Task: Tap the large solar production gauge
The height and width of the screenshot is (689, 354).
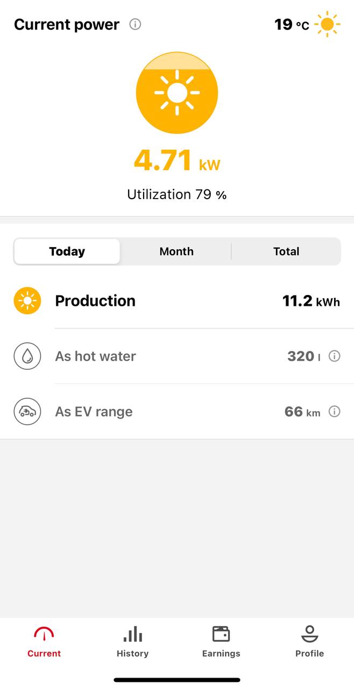Action: (x=177, y=93)
